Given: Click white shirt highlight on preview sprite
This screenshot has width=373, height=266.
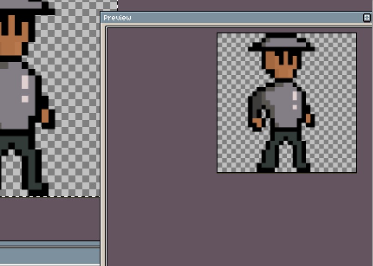Looking at the screenshot, I should 295,96.
